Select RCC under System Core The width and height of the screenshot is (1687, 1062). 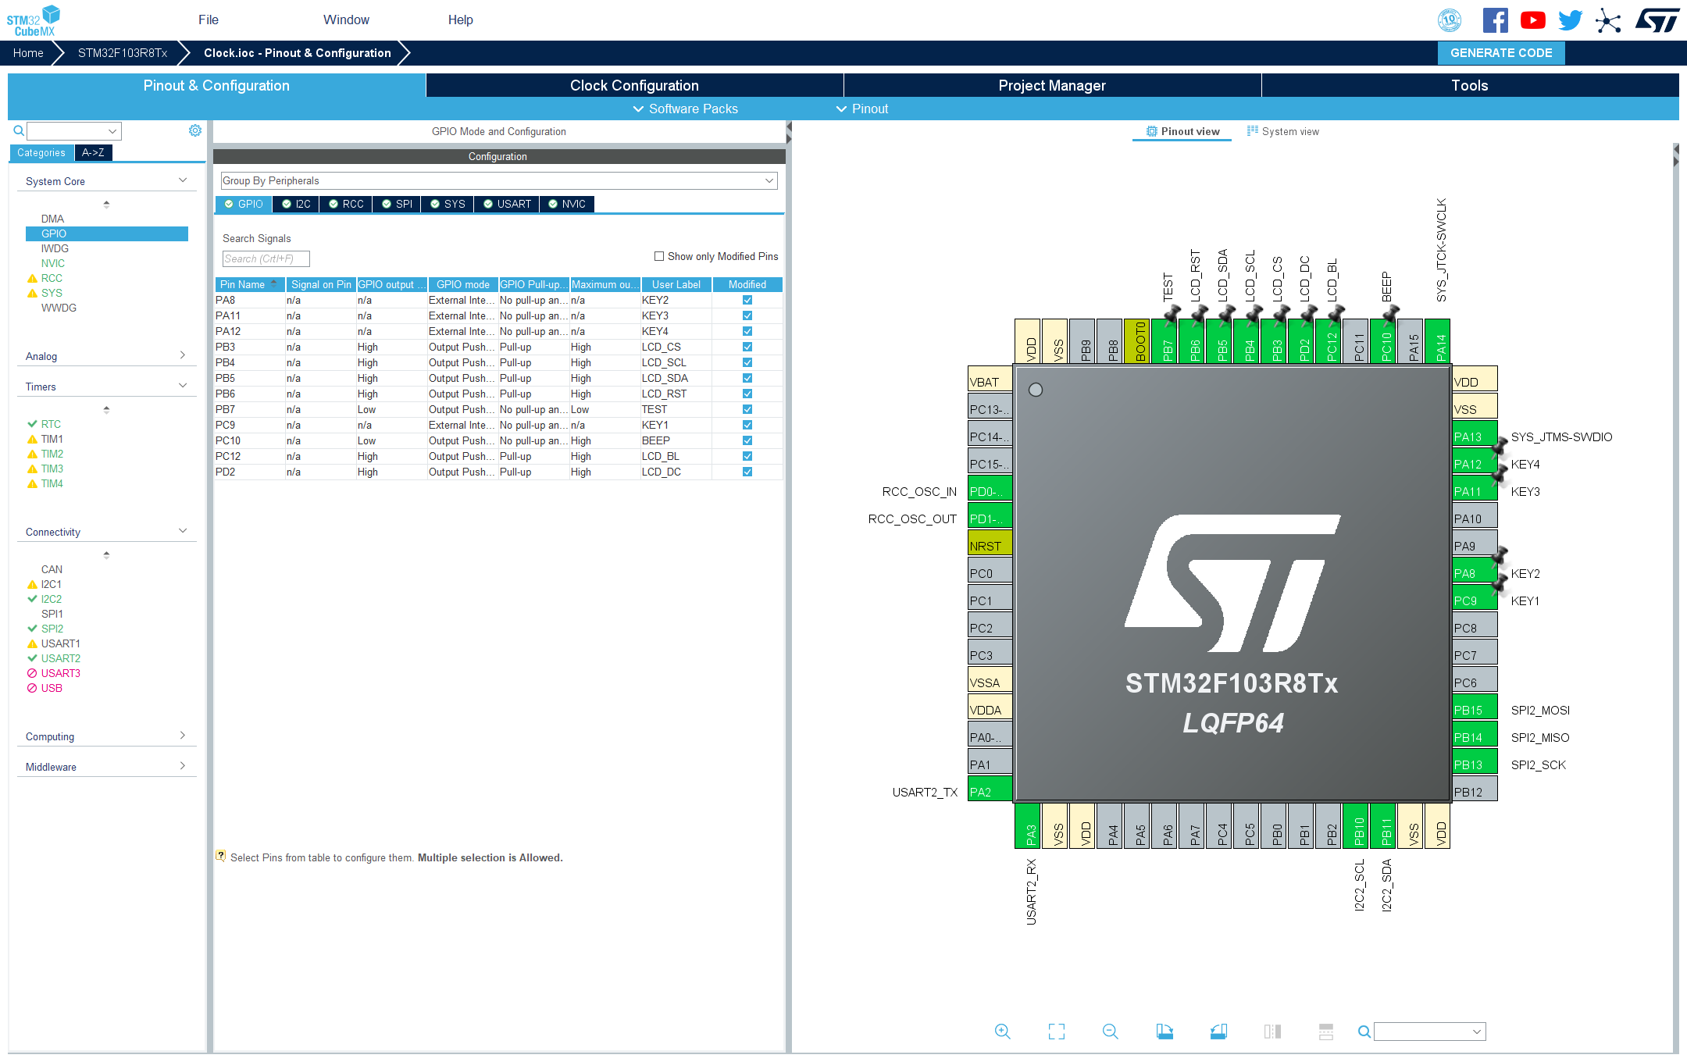[x=52, y=278]
